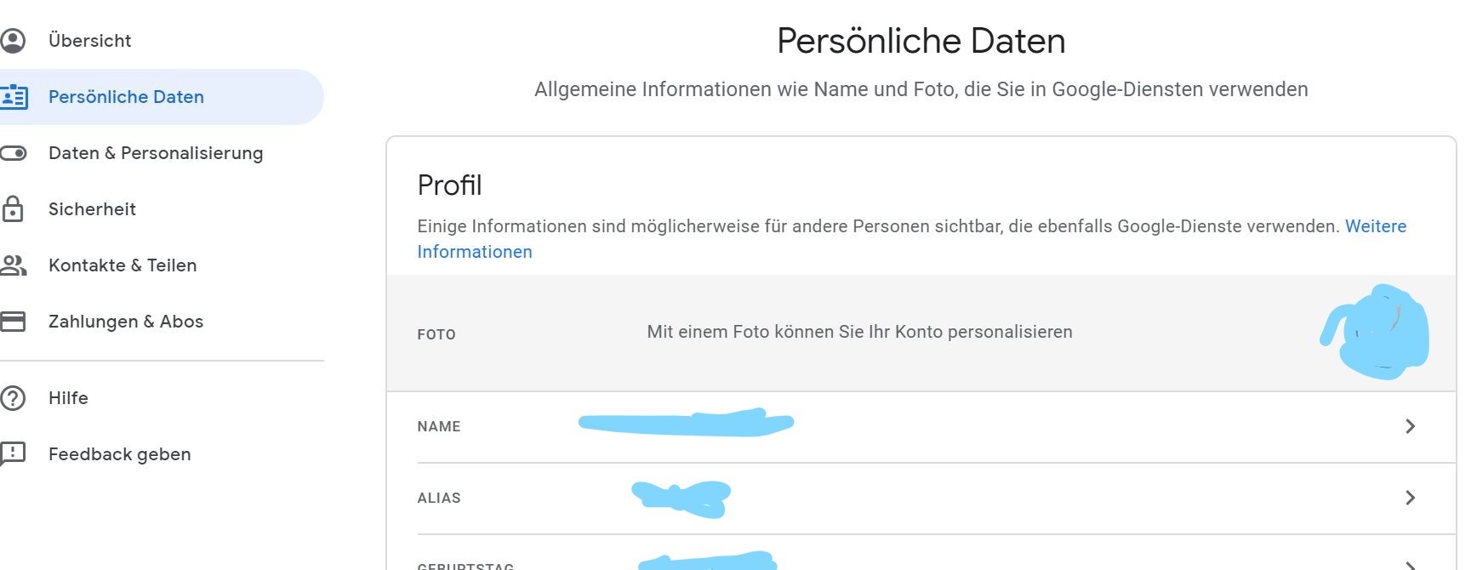Click the Feedback geben speech bubble icon
Image resolution: width=1477 pixels, height=570 pixels.
tap(14, 453)
